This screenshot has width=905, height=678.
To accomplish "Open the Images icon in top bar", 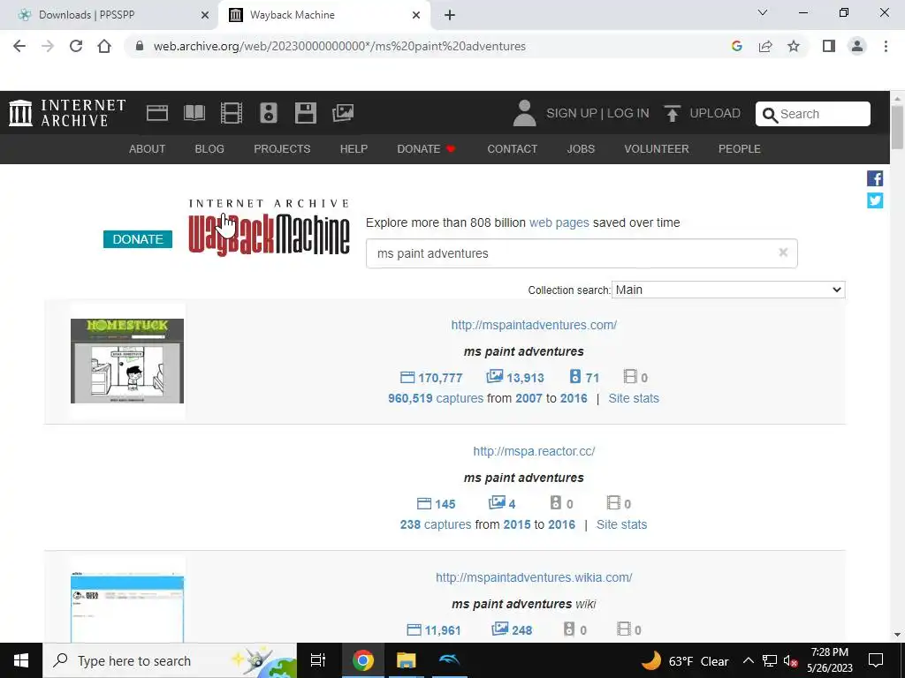I will 343,113.
